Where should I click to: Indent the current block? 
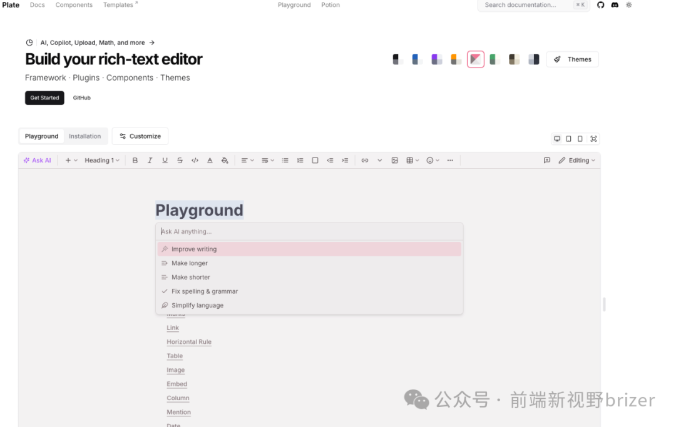click(x=345, y=160)
